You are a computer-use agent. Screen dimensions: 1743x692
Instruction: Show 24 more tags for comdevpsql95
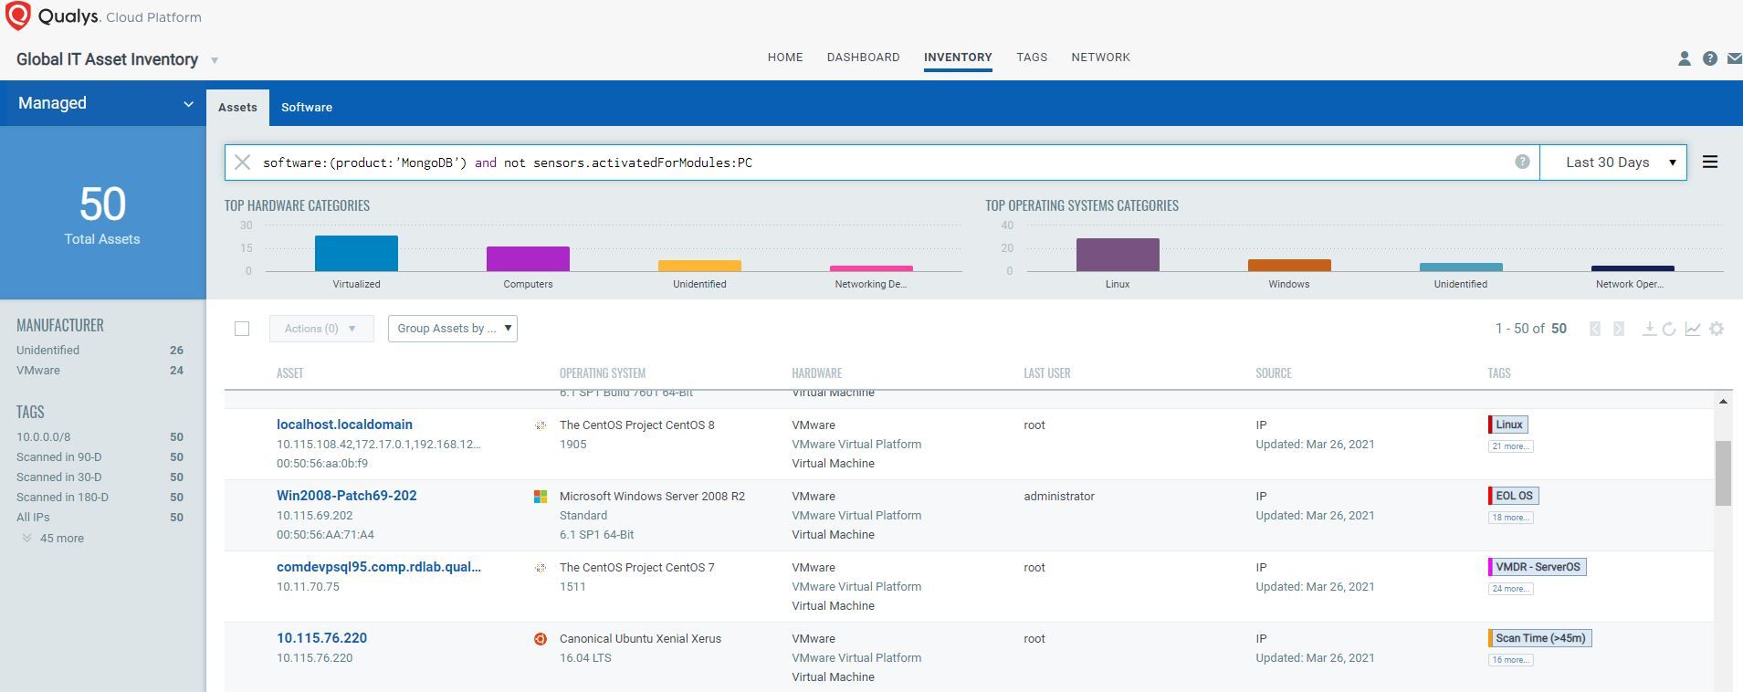pos(1510,589)
